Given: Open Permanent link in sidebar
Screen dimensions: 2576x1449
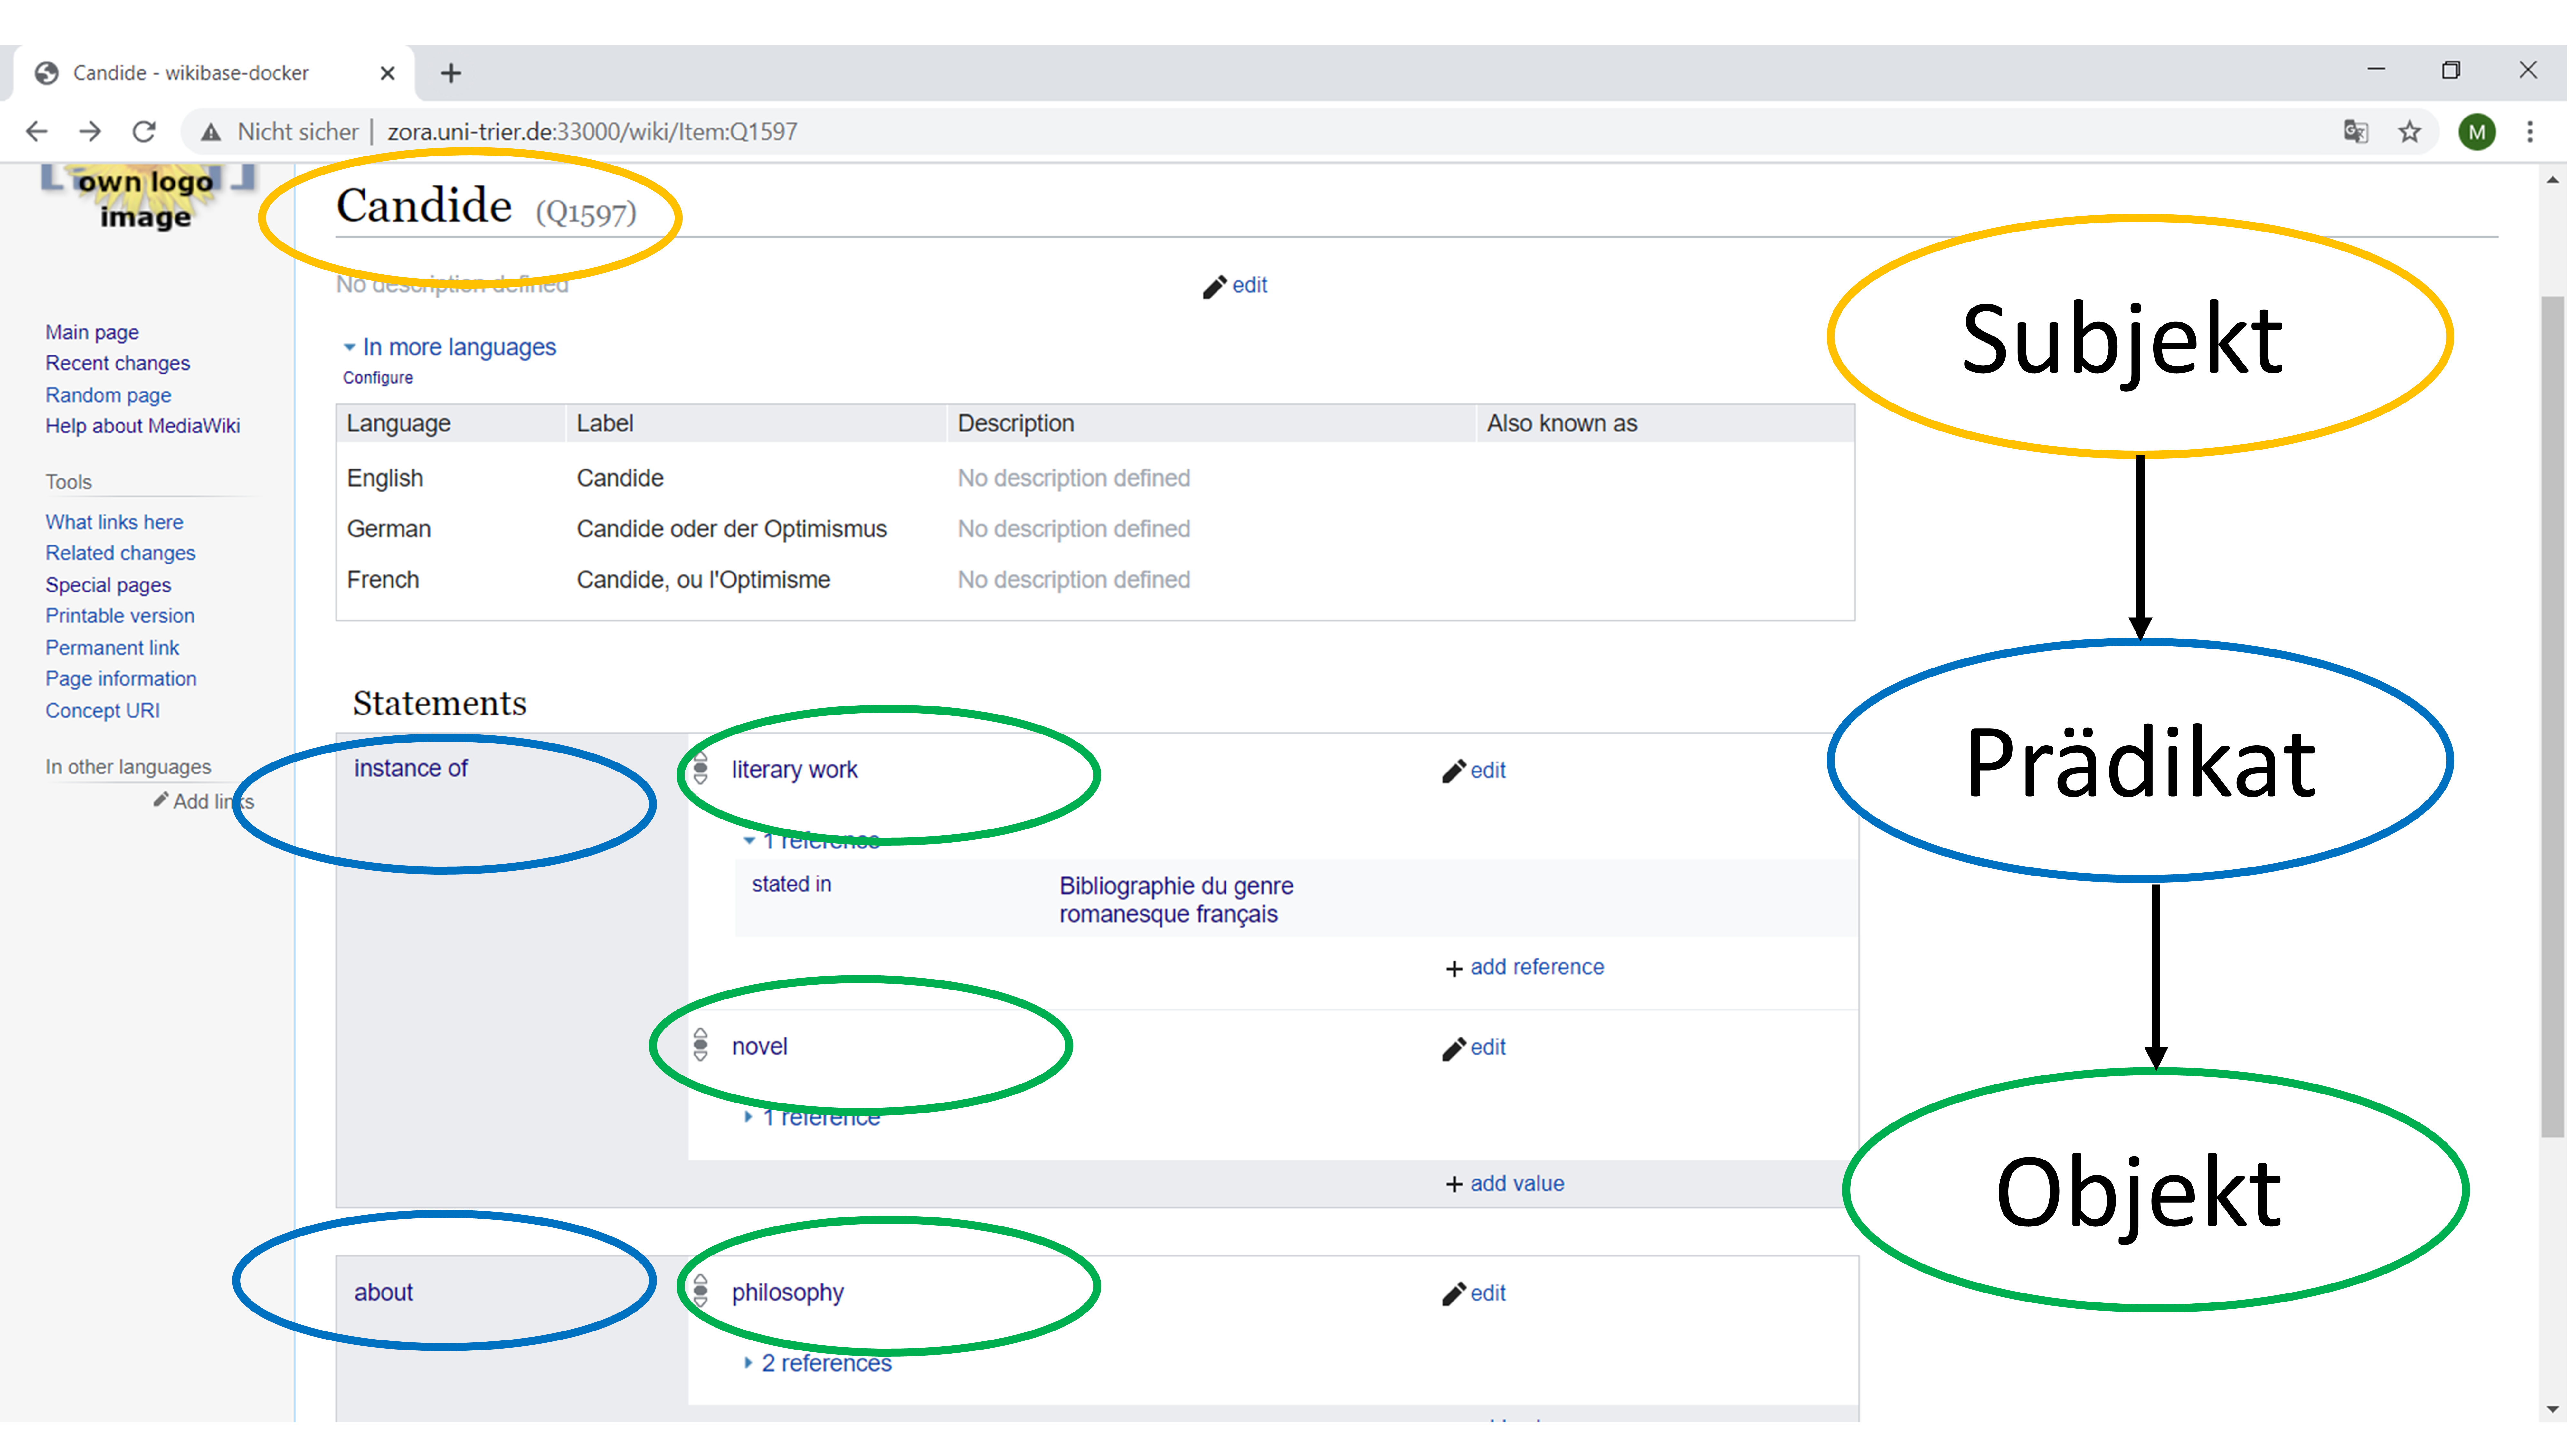Looking at the screenshot, I should point(112,648).
